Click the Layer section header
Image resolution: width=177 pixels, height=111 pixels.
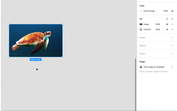[142, 6]
